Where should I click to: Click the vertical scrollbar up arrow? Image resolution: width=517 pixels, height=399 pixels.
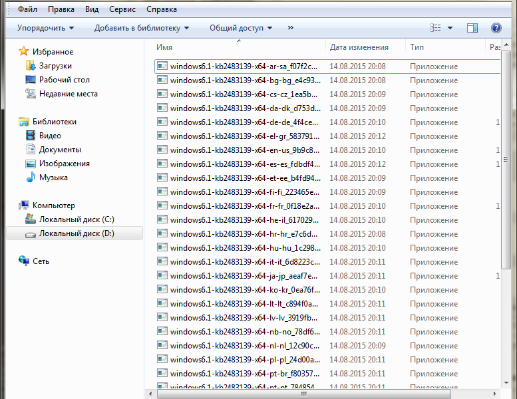pos(506,45)
